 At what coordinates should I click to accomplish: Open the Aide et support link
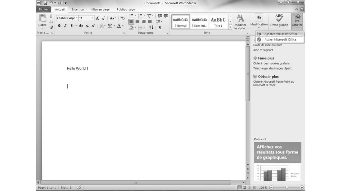point(263,50)
